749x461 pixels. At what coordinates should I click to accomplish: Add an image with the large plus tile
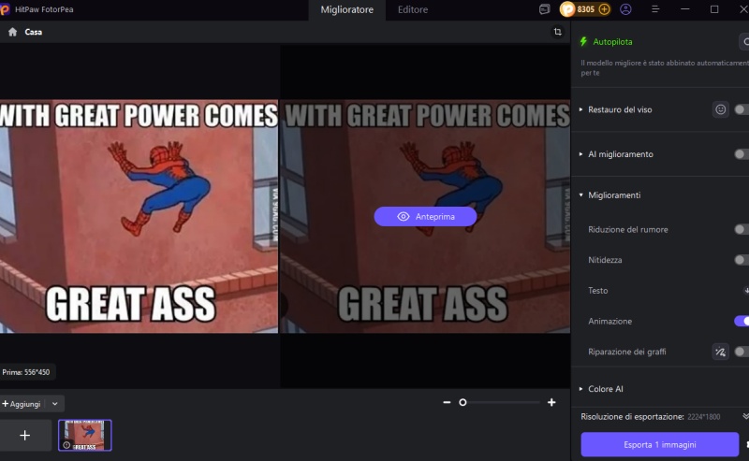click(25, 435)
